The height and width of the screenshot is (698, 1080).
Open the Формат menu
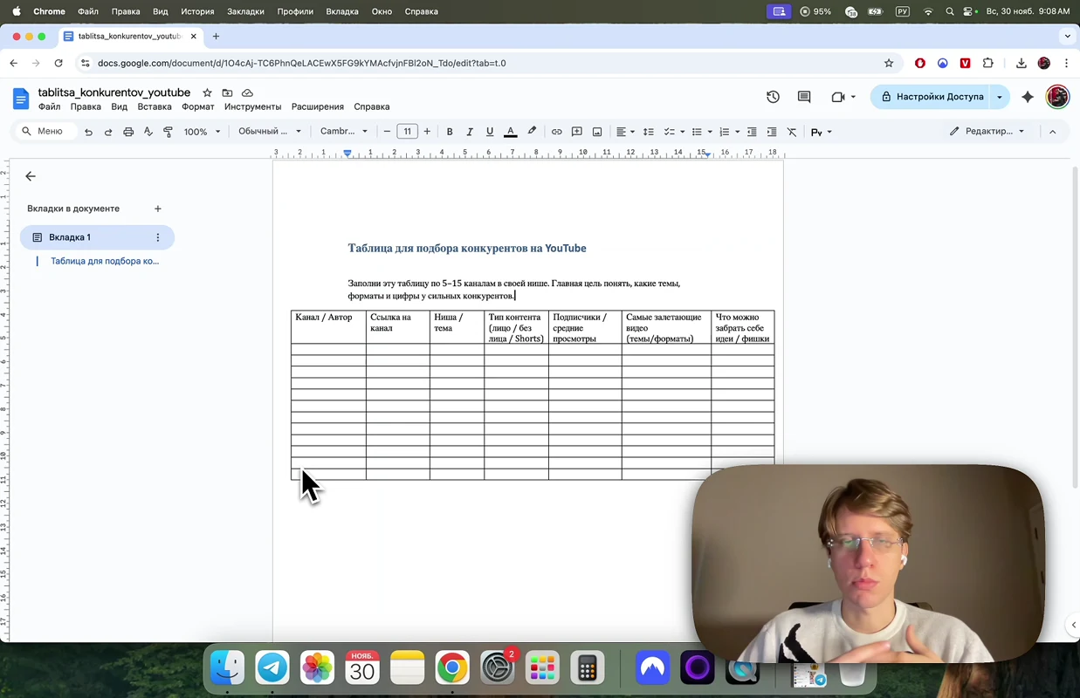tap(198, 106)
